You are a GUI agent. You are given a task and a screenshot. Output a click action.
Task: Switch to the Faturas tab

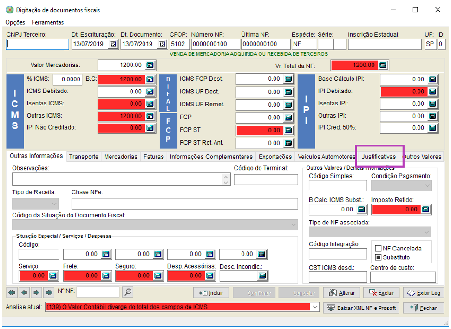154,157
